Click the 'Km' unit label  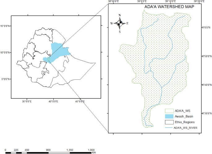[94, 152]
